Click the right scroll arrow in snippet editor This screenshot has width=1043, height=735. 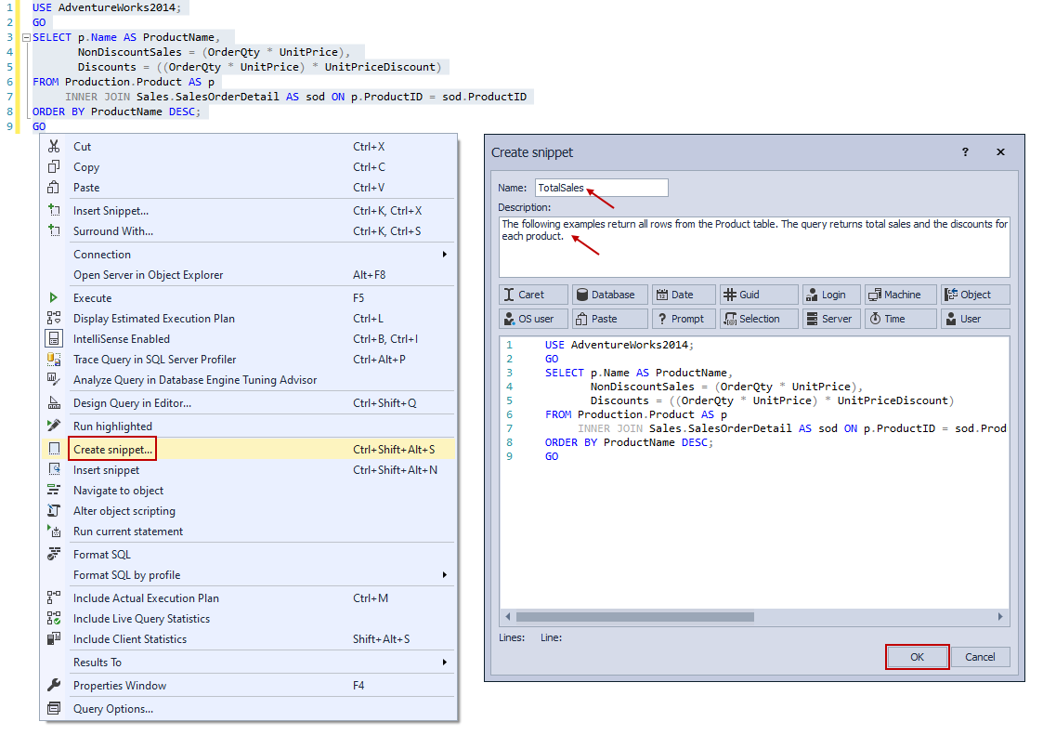(999, 617)
